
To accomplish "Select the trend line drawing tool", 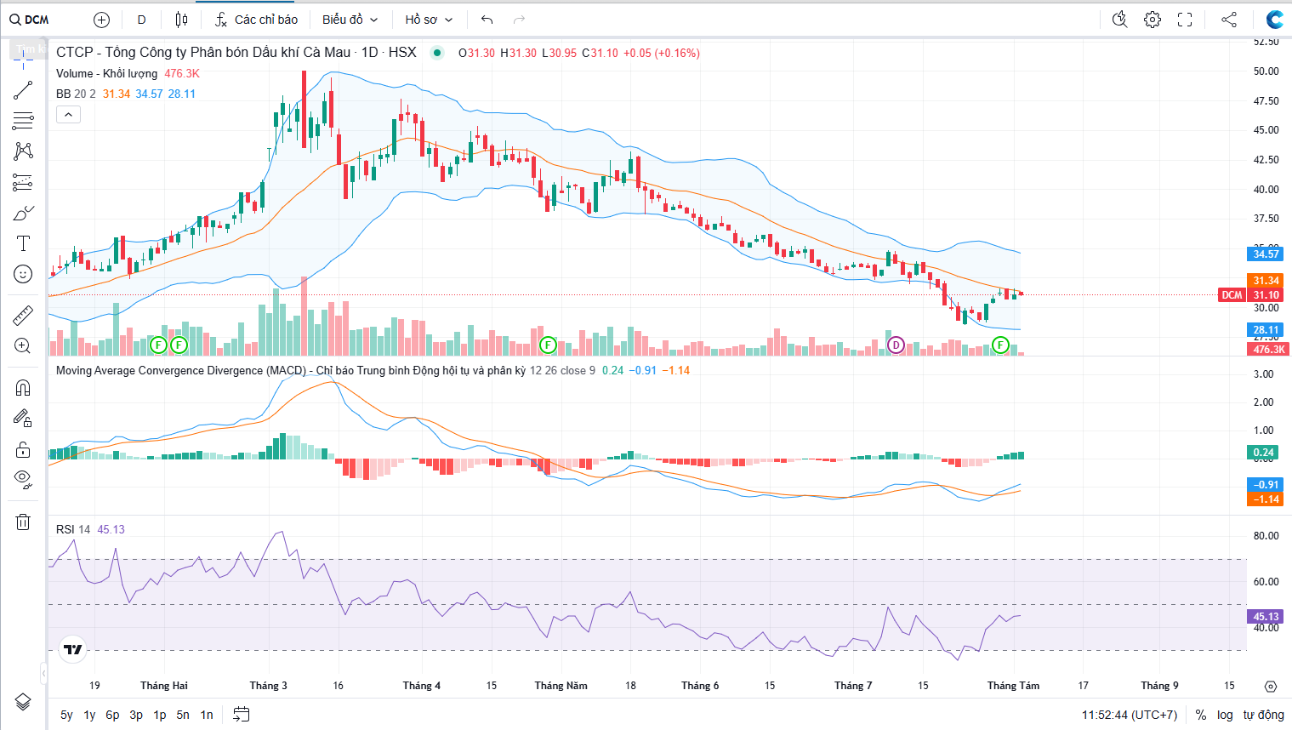I will point(23,90).
